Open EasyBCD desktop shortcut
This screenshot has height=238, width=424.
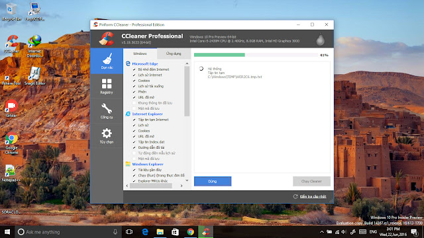point(34,12)
